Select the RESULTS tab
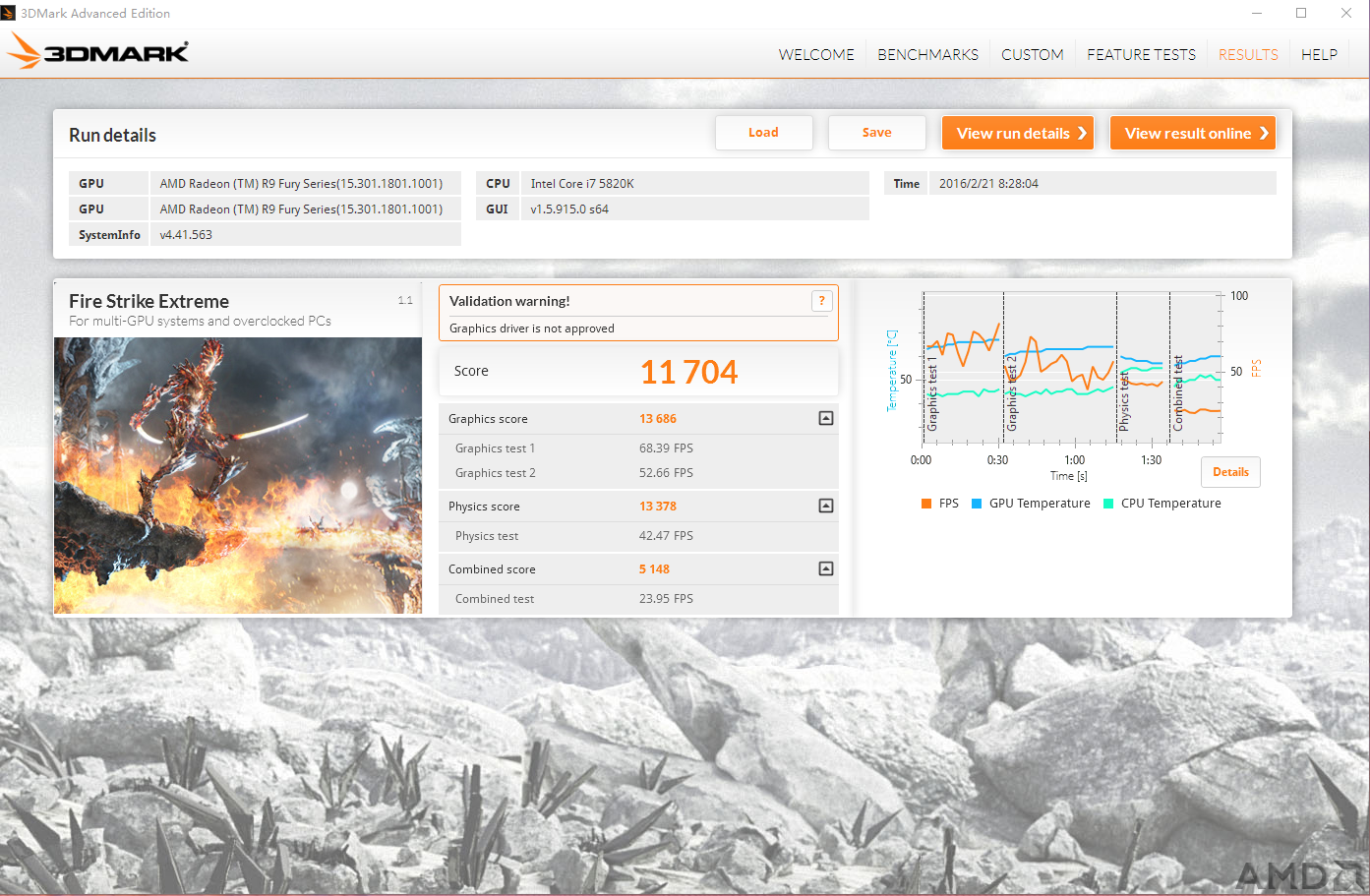 tap(1248, 55)
